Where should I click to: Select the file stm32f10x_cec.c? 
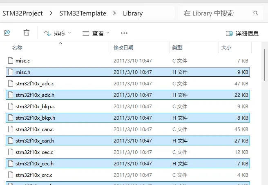tap(128, 152)
